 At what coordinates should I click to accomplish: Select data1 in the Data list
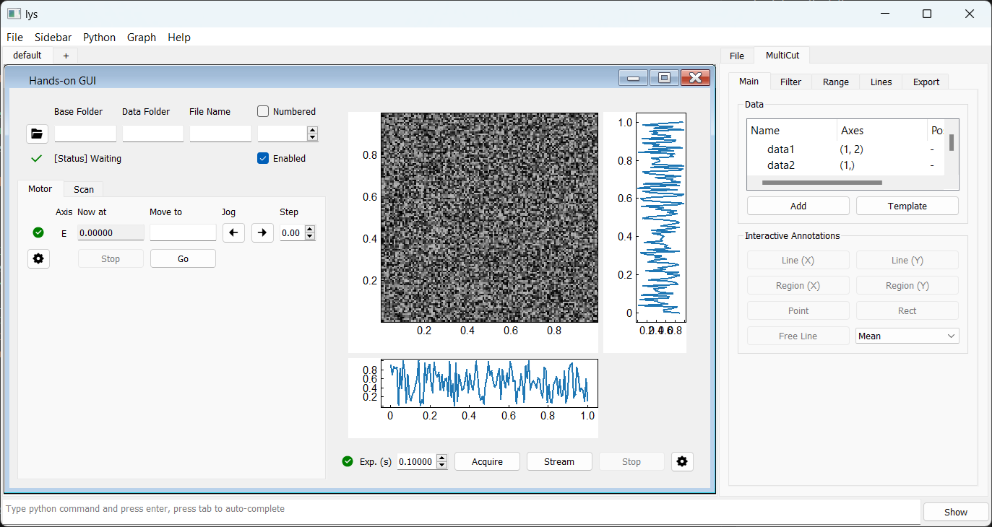(781, 149)
